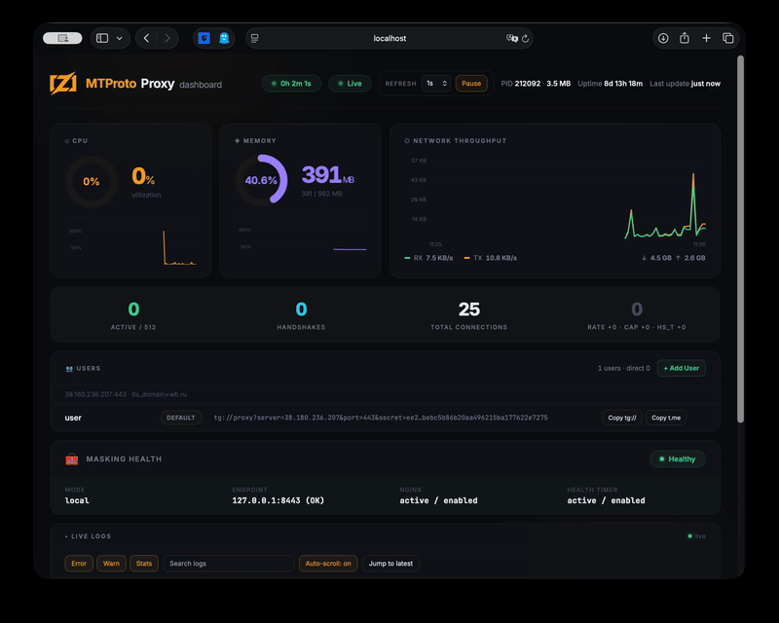Copy the tg:// link
The width and height of the screenshot is (779, 623).
[x=622, y=418]
